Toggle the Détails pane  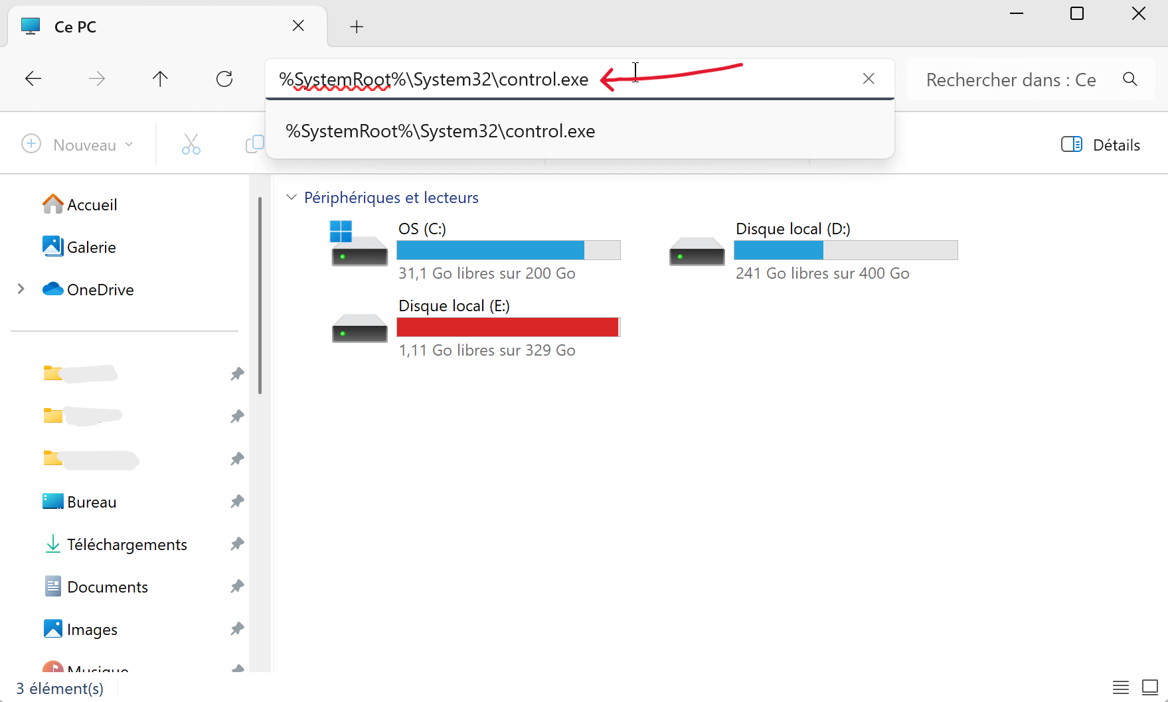1100,145
